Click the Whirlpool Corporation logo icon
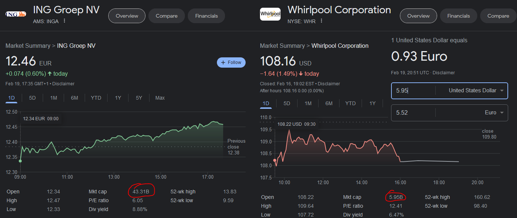This screenshot has height=218, width=517. [270, 14]
